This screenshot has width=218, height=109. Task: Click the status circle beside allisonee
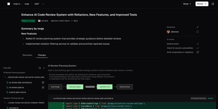coord(198,32)
